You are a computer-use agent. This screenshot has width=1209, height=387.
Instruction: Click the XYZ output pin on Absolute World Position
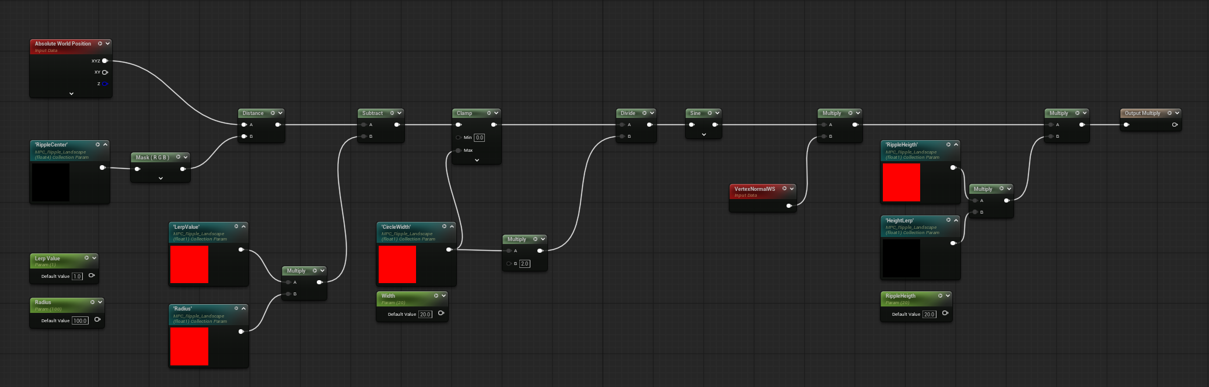click(x=105, y=61)
